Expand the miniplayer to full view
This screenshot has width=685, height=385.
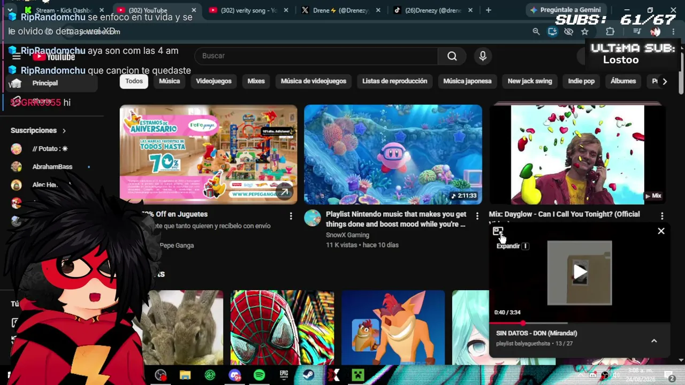498,232
